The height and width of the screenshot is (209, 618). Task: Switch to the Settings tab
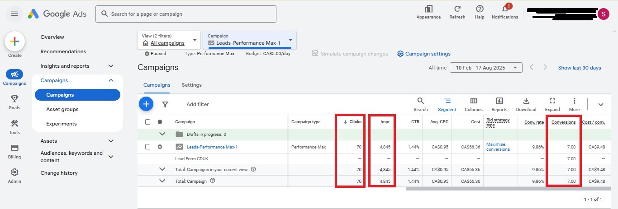point(191,85)
